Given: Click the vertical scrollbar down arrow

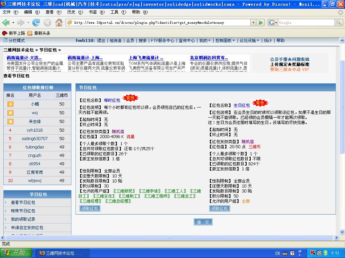Looking at the screenshot, I should pos(342,232).
